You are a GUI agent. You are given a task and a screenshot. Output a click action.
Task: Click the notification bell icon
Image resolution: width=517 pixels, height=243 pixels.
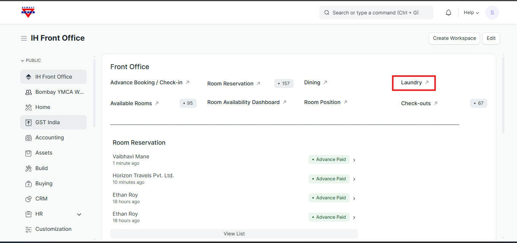[x=449, y=13]
